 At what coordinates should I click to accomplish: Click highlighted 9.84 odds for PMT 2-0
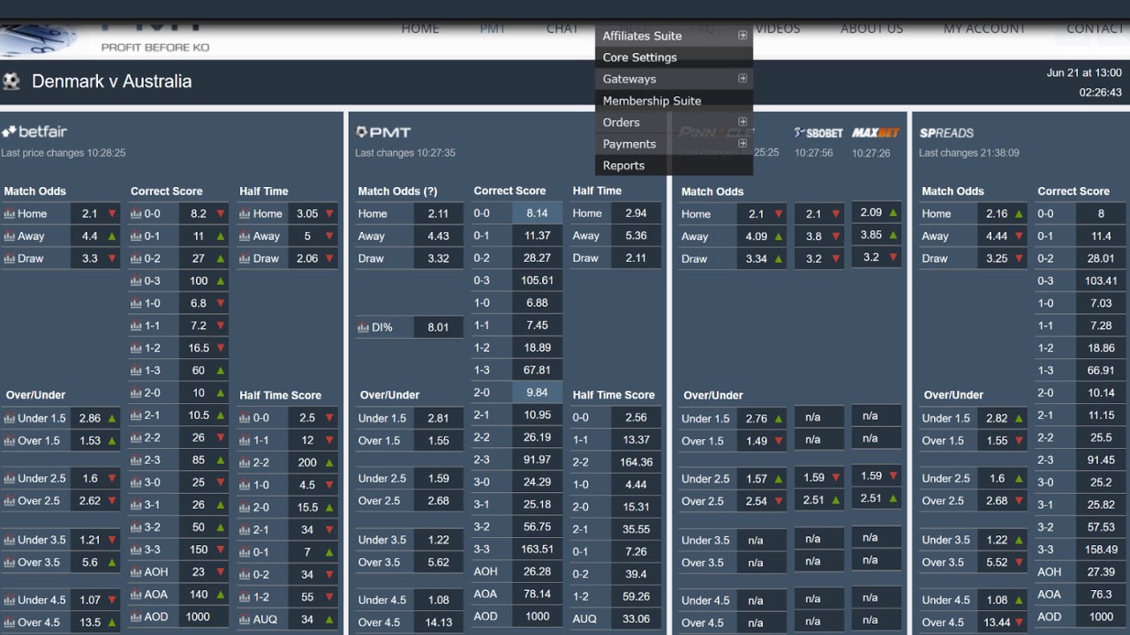(x=537, y=393)
